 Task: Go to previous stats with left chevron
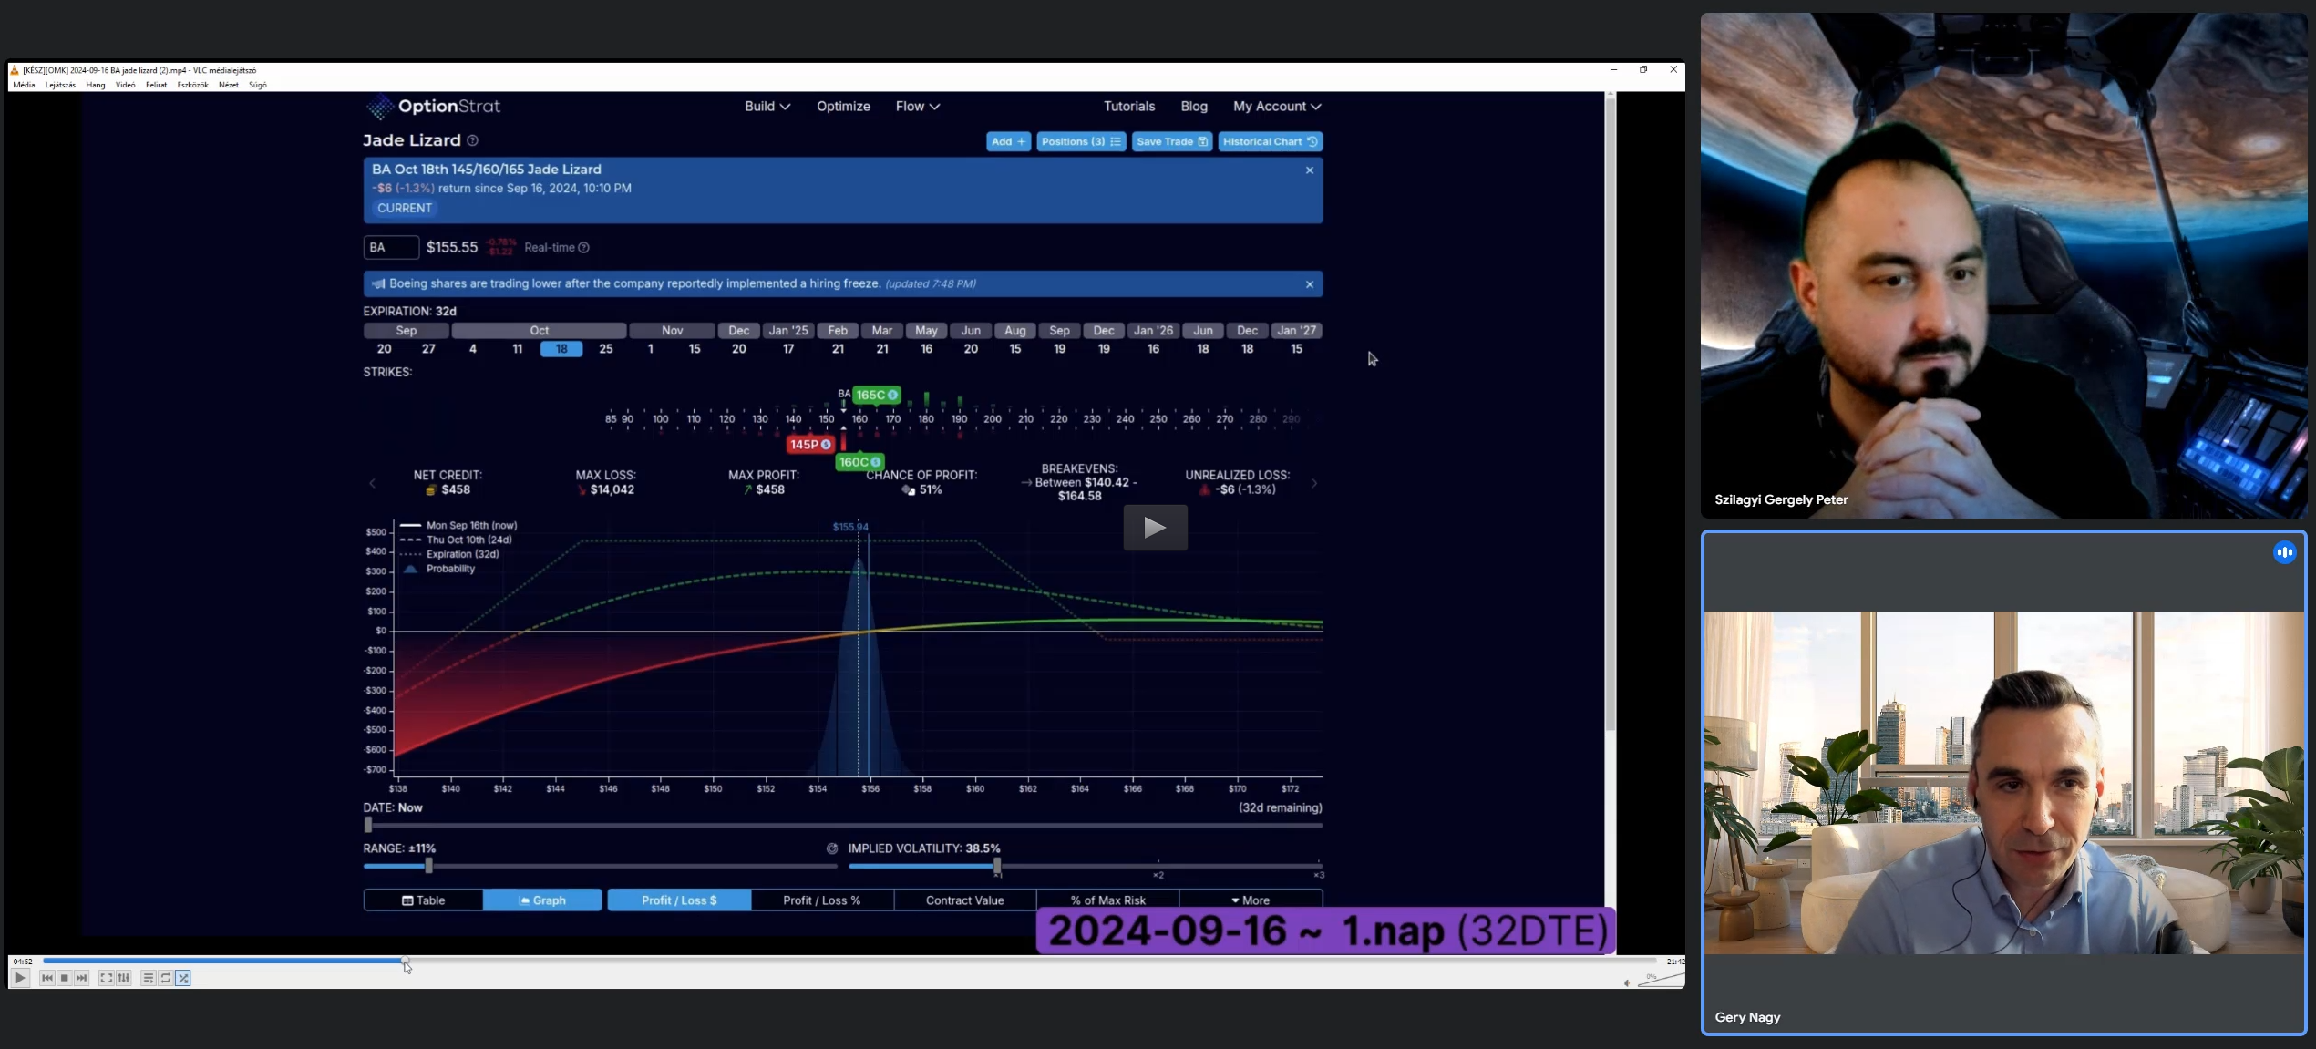pos(372,483)
